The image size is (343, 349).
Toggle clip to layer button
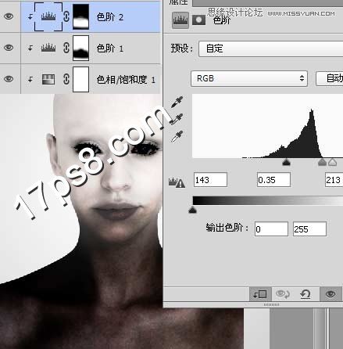click(260, 294)
